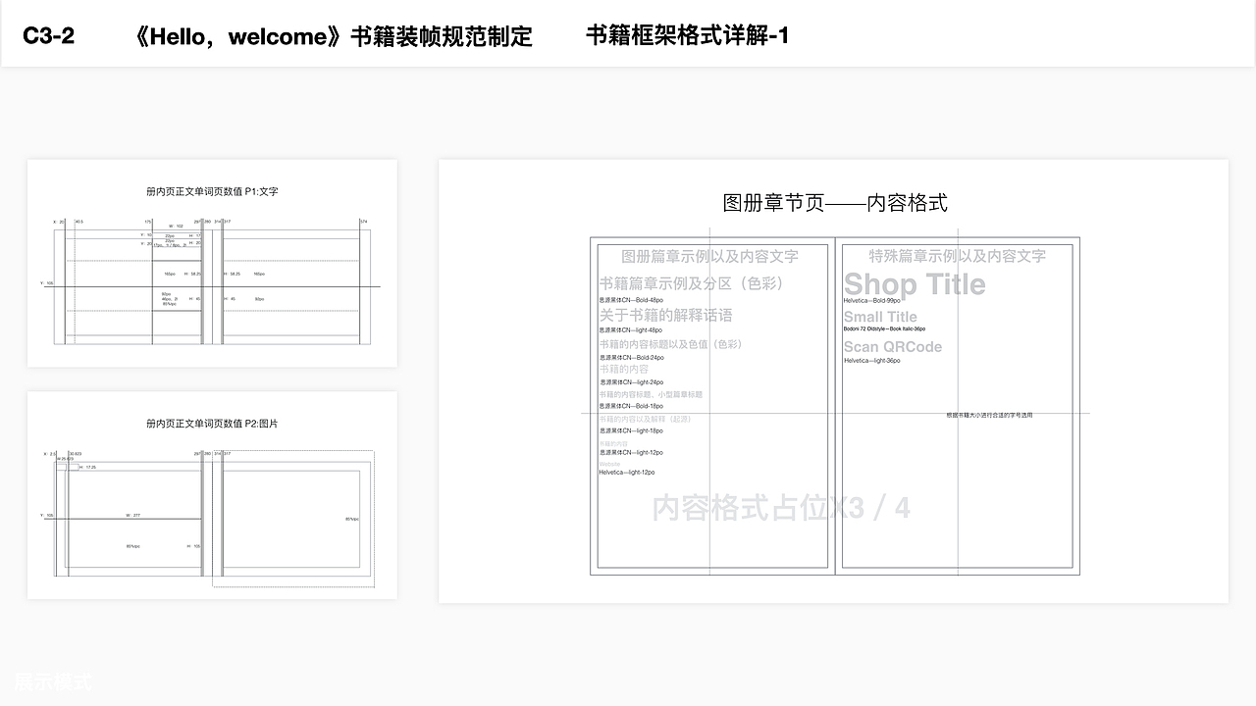Image resolution: width=1256 pixels, height=706 pixels.
Task: Click the font label "Helvetica—Bold-99po"
Action: (871, 301)
